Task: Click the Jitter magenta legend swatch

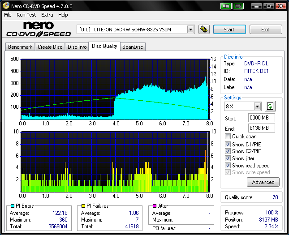Action: 155,206
